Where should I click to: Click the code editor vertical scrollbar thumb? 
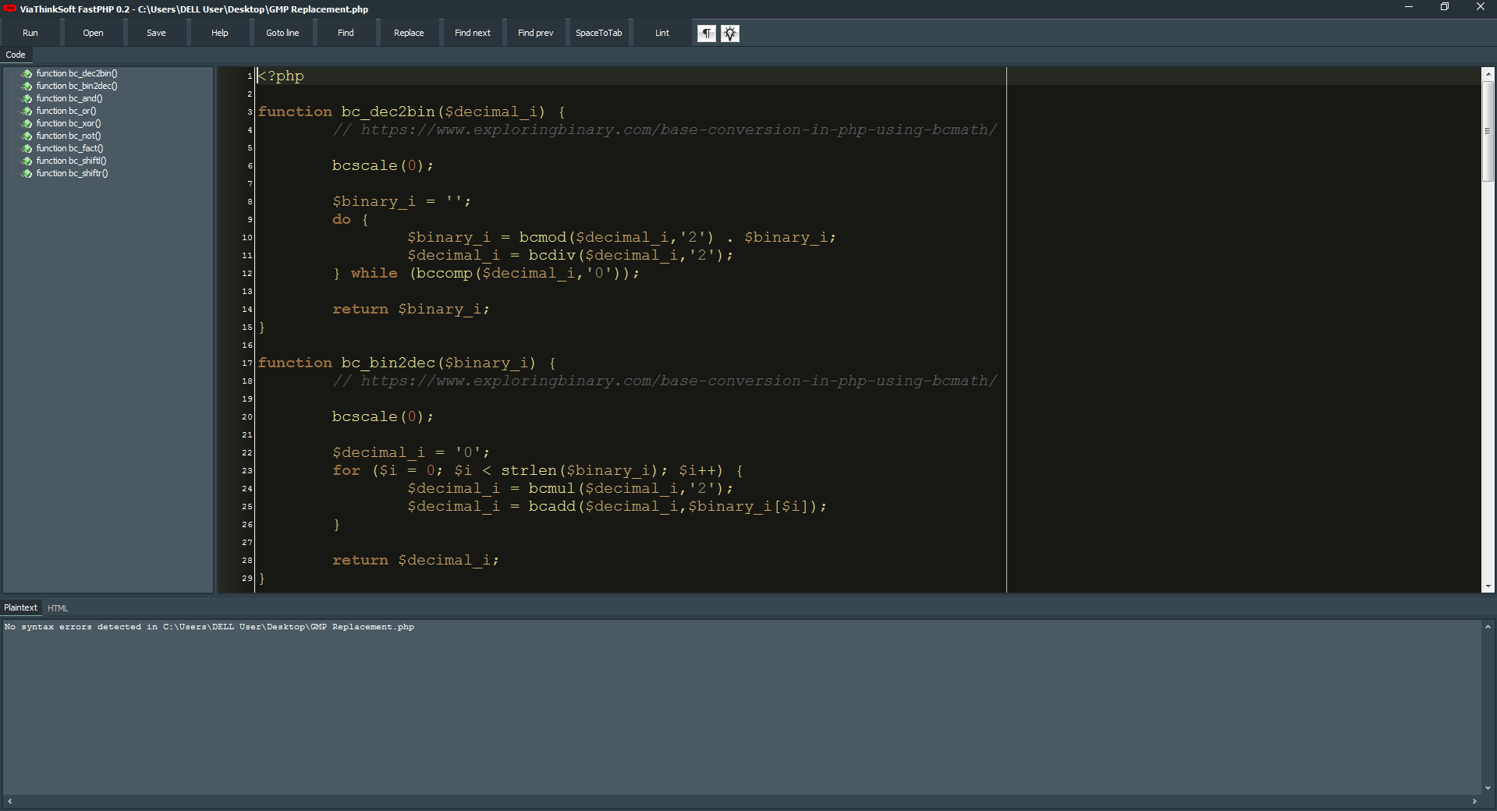click(x=1488, y=131)
